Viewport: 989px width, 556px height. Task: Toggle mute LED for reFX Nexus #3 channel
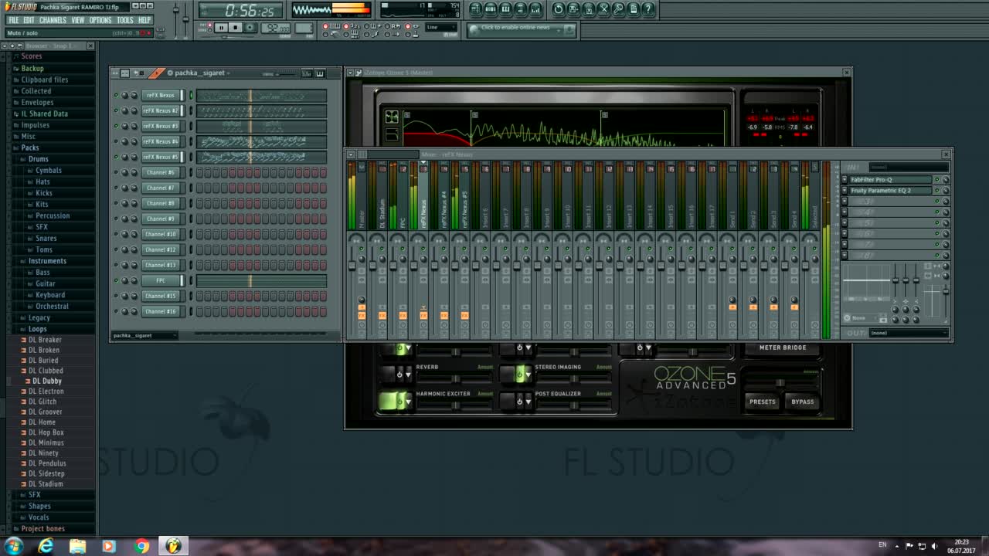116,126
